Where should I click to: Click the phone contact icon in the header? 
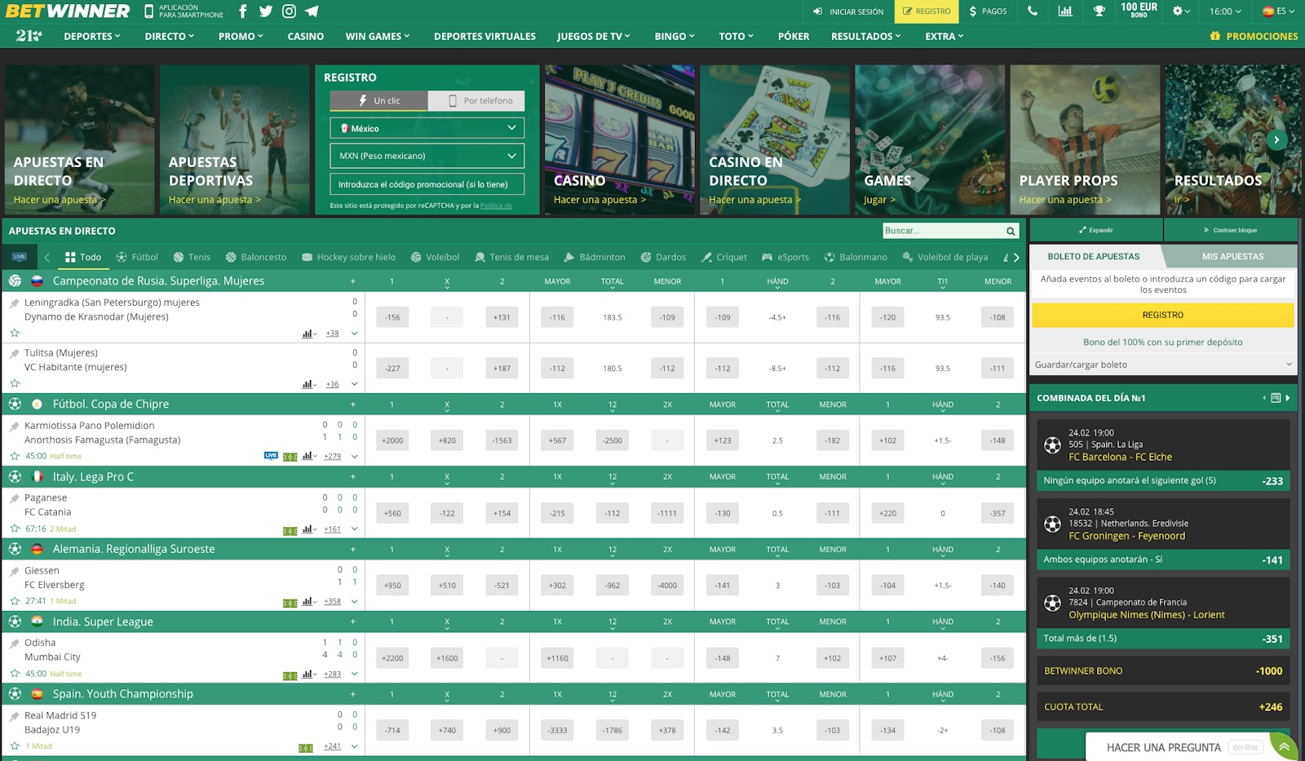click(1033, 11)
